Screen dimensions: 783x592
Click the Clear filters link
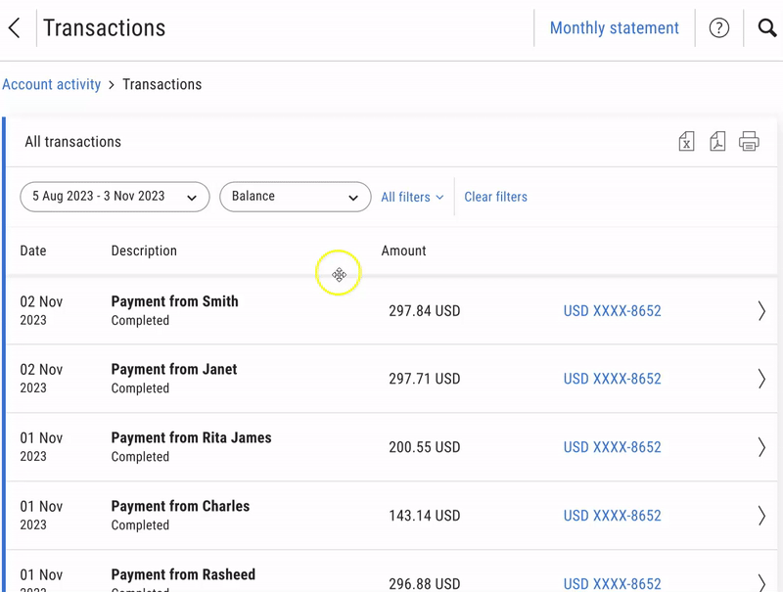(495, 197)
